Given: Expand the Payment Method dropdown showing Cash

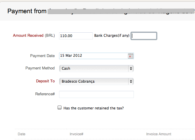Looking at the screenshot, I should 96,69.
